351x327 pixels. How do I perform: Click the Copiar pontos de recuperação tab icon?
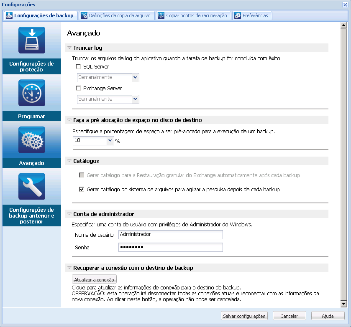(x=161, y=15)
